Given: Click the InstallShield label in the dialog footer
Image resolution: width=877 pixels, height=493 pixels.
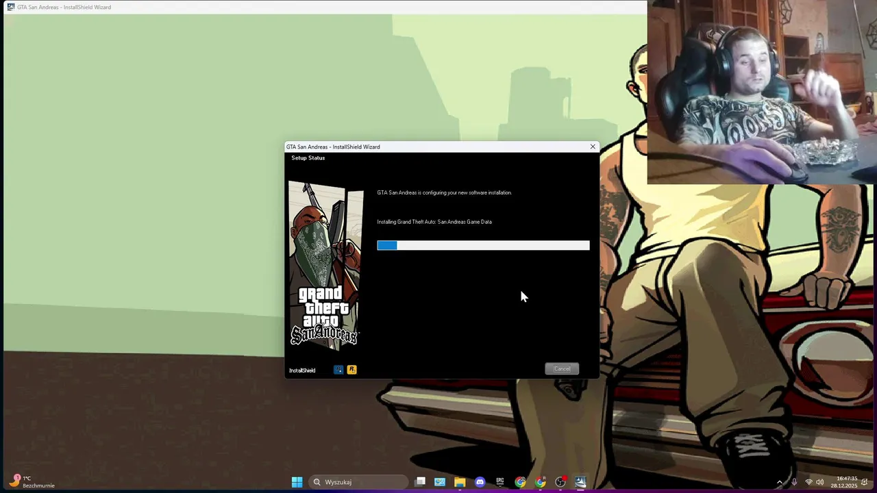Looking at the screenshot, I should click(302, 370).
